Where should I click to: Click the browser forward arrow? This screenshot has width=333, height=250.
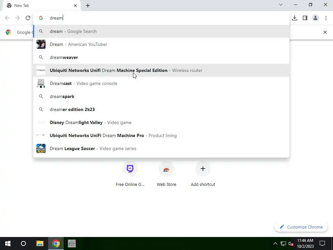pyautogui.click(x=18, y=18)
